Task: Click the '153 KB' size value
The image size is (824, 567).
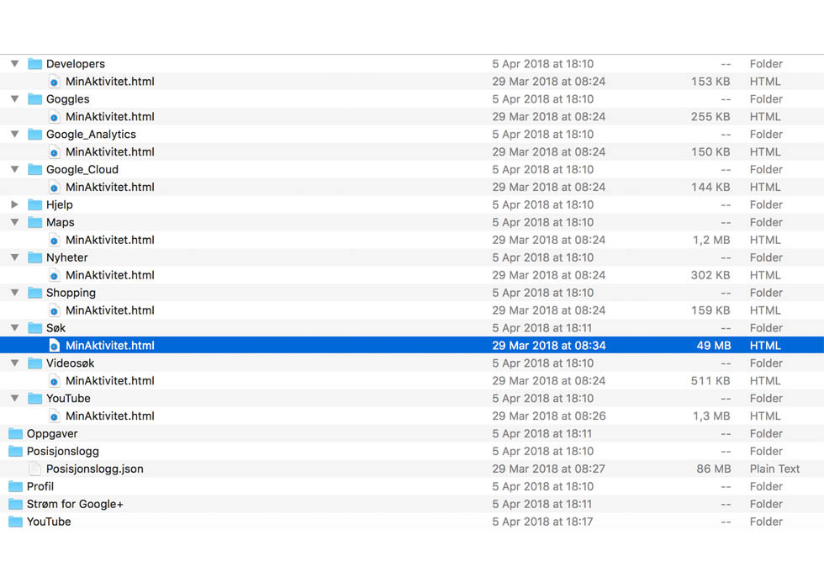Action: (x=710, y=82)
